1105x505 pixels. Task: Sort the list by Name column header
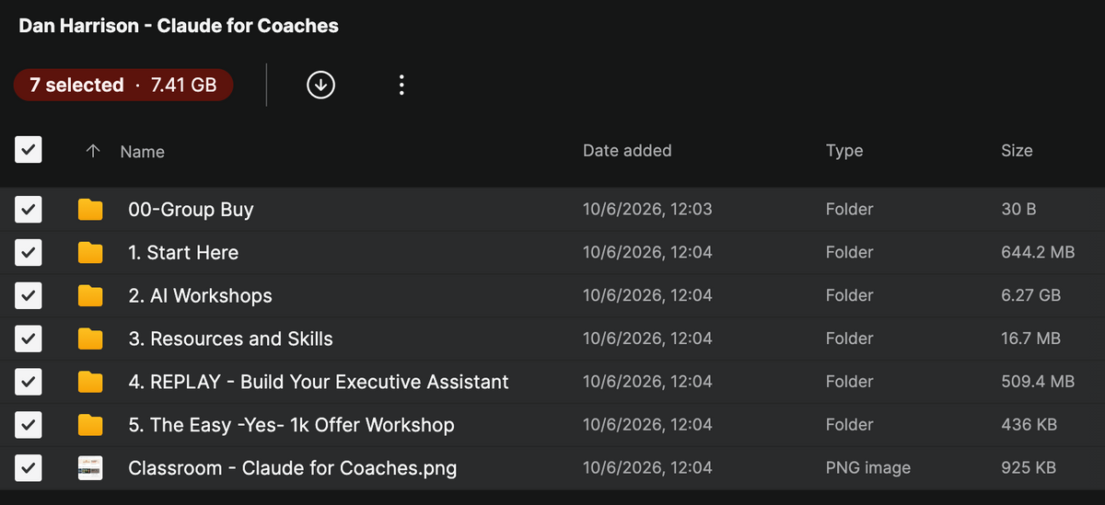tap(143, 152)
